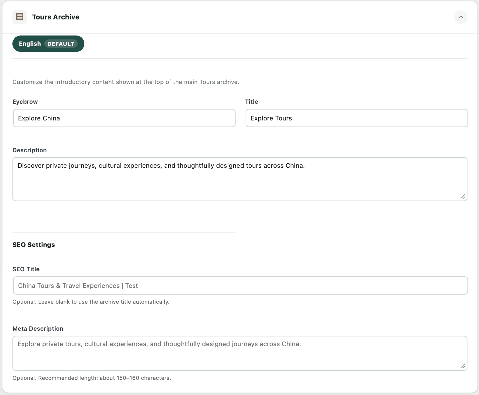This screenshot has width=479, height=395.
Task: Click the 'Recommended length' hint text
Action: (x=92, y=378)
